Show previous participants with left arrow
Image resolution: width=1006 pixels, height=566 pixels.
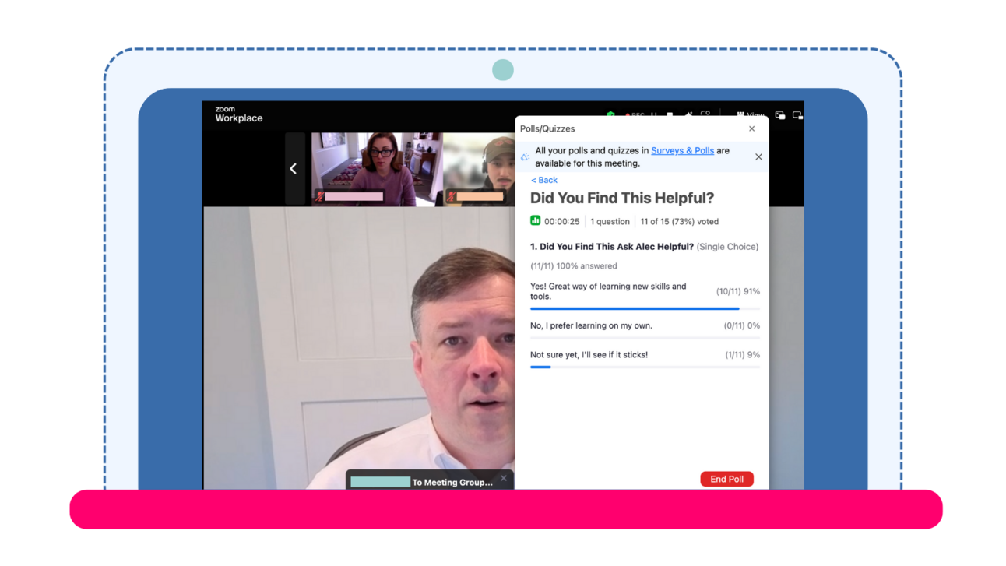point(294,169)
